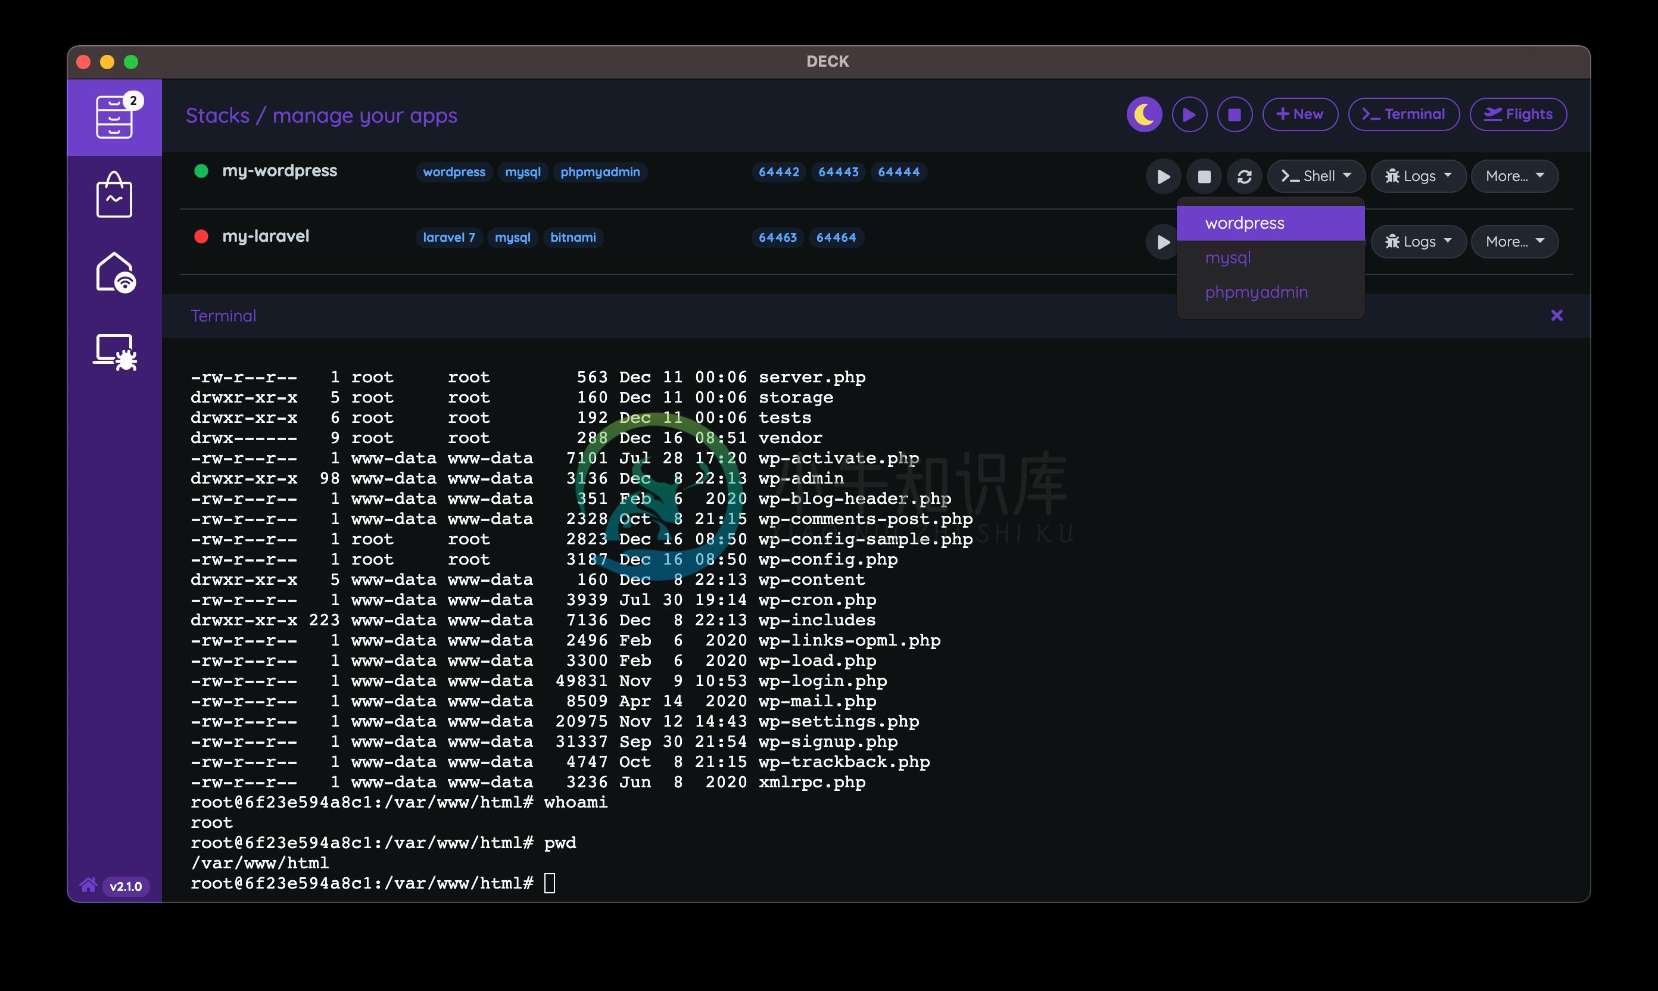This screenshot has width=1658, height=991.
Task: Click the terminal cursor at the prompt
Action: click(550, 883)
